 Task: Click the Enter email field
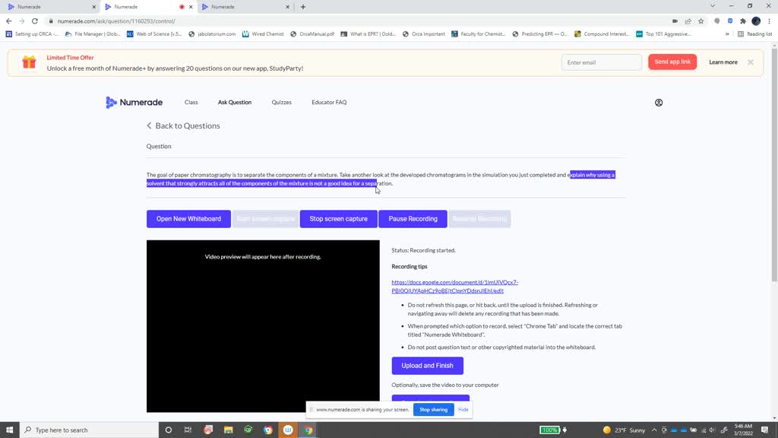[601, 62]
